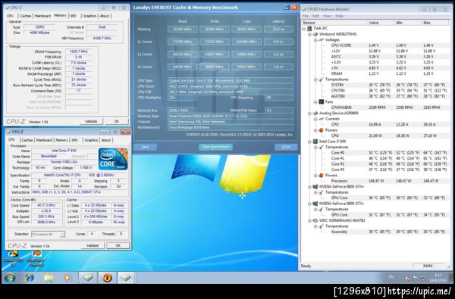Click the Analog Device ASP0800 chip icon
The image size is (455, 299).
pyautogui.click(x=315, y=114)
